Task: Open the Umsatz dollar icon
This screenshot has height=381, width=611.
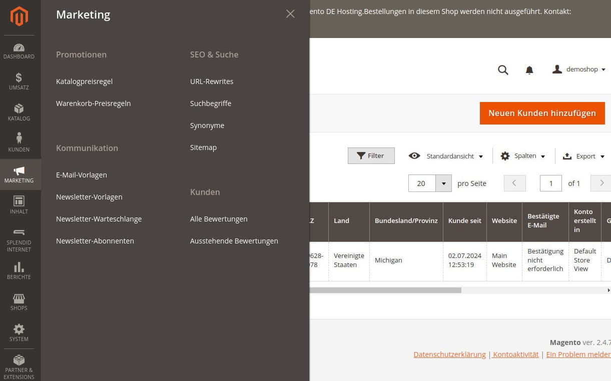Action: tap(19, 77)
